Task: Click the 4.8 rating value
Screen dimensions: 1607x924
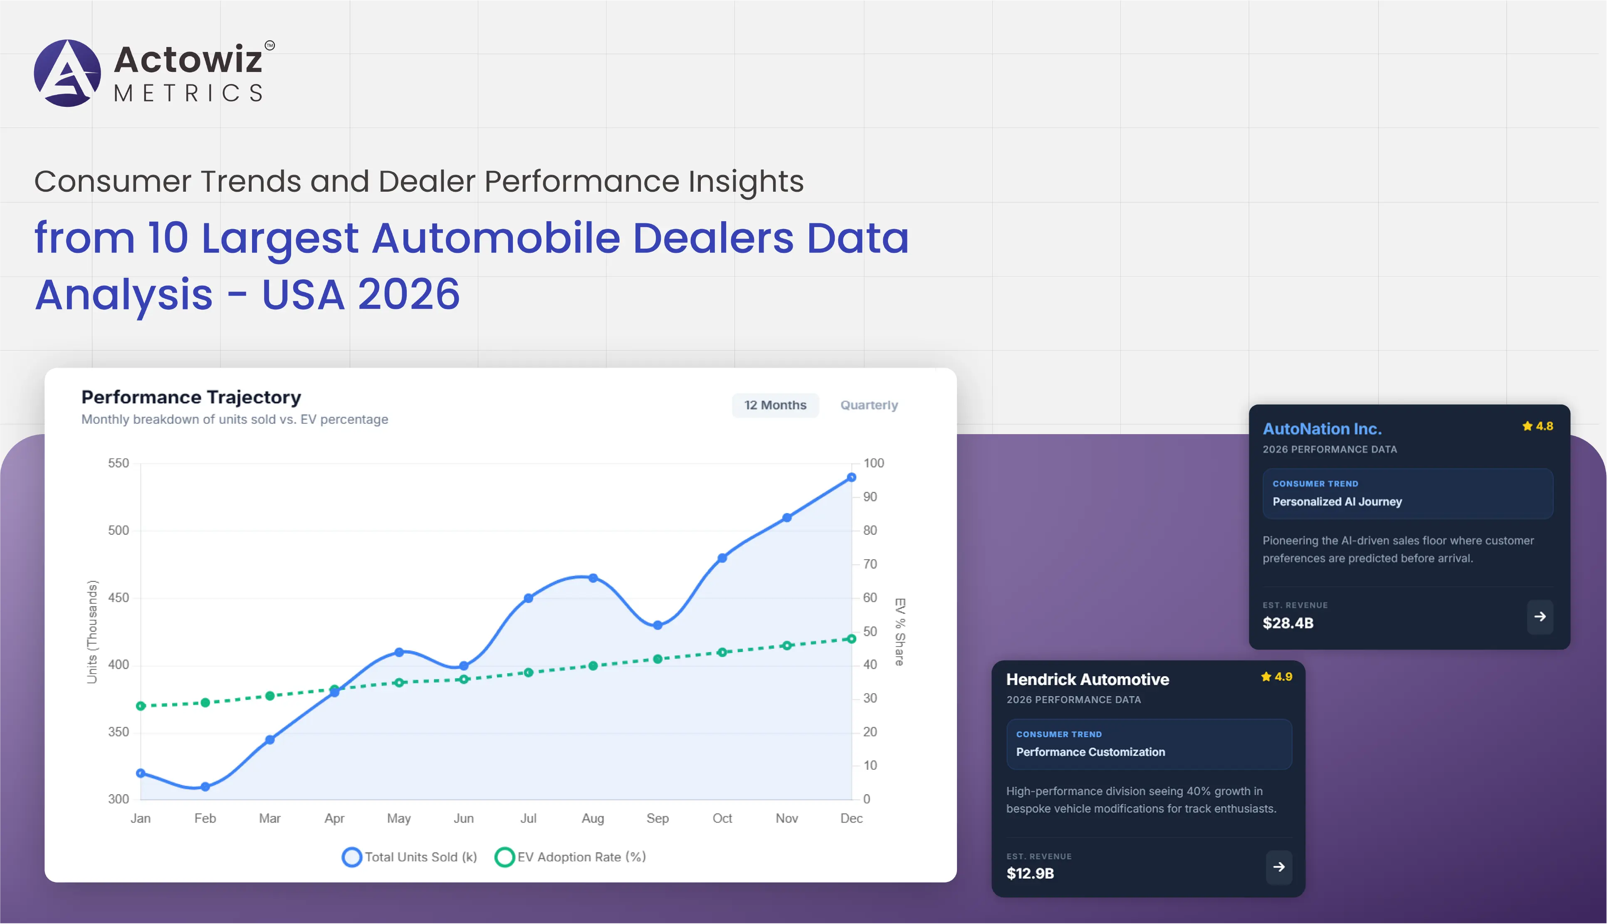Action: (x=1544, y=426)
